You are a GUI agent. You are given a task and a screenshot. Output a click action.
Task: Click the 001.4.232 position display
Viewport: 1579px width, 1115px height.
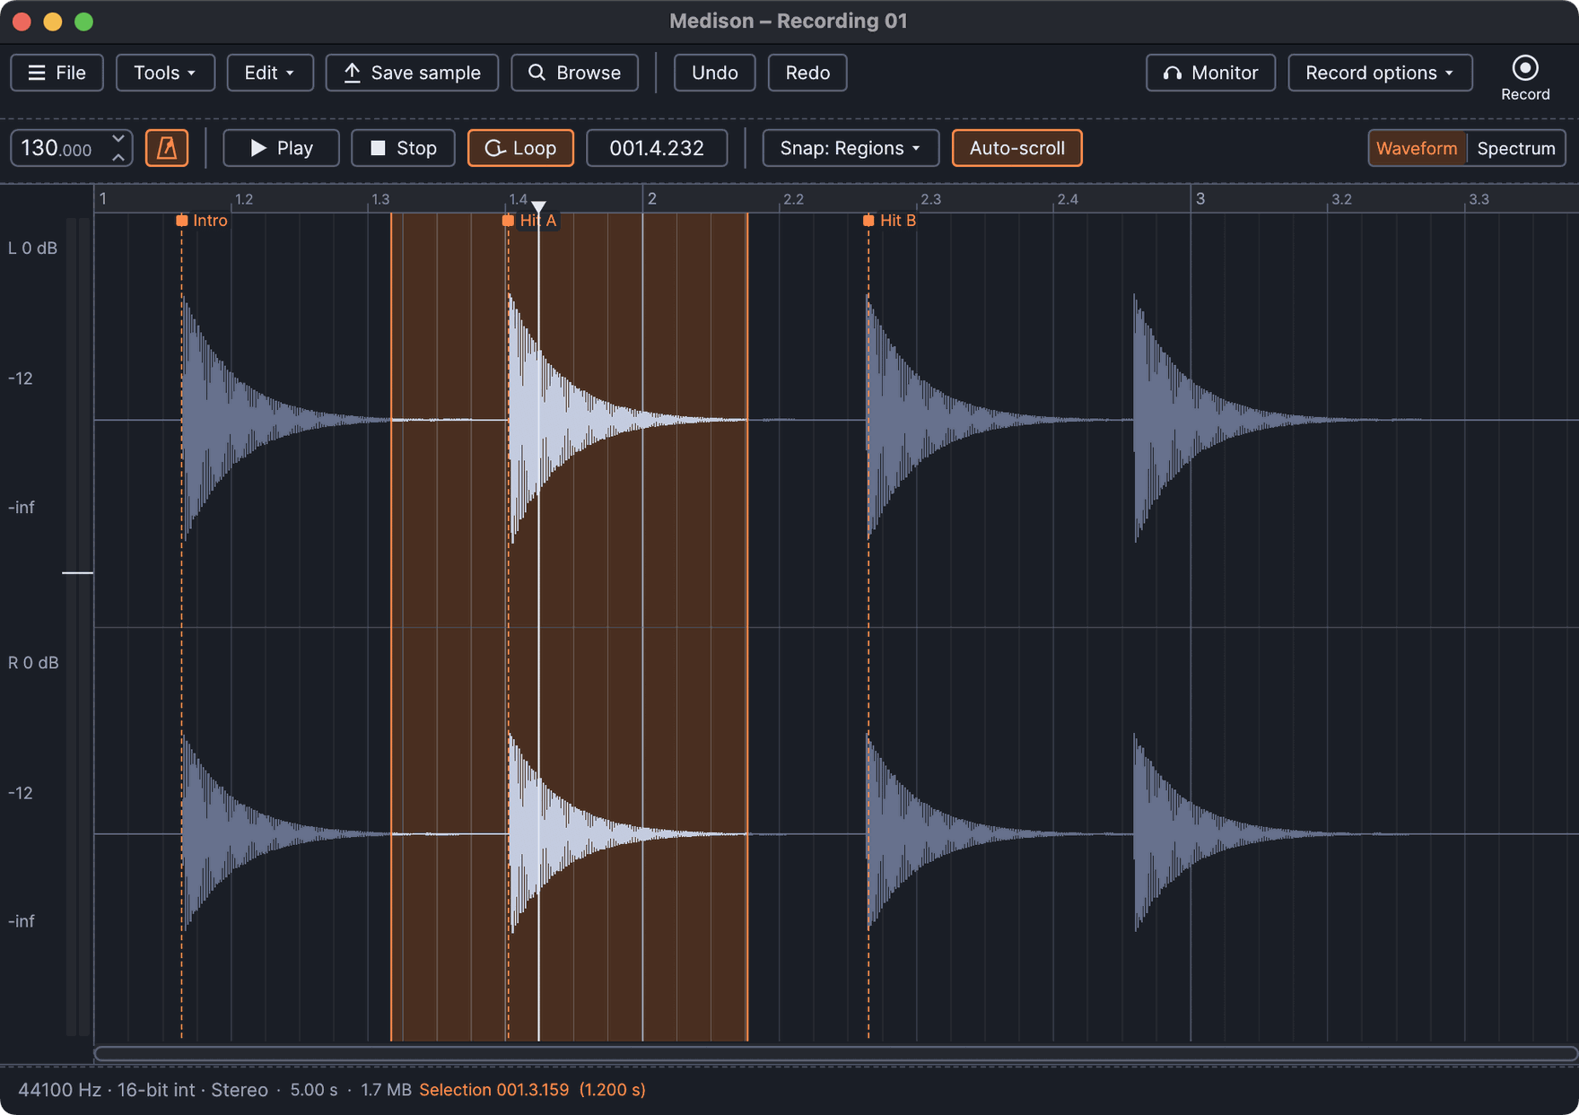(657, 148)
